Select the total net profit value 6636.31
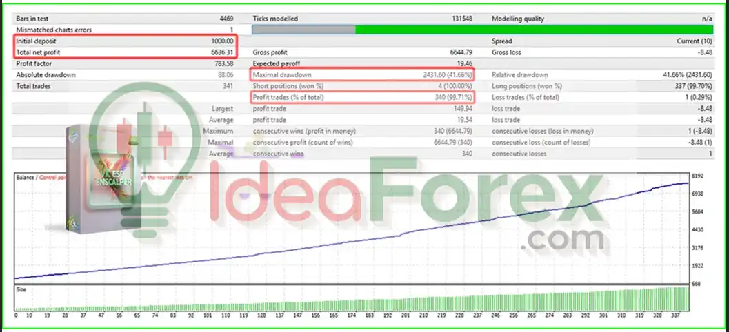The image size is (729, 332). [222, 52]
